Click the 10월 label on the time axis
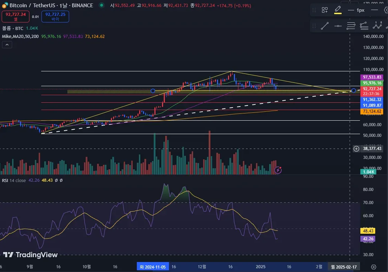The image size is (388, 272). pos(87,266)
